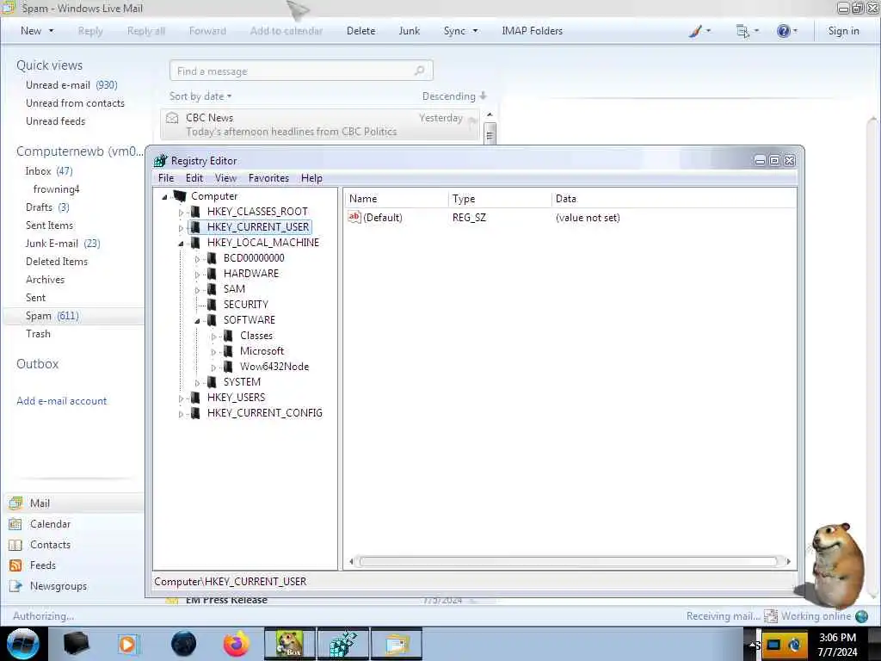Select the BCD00000000 key
Screen dimensions: 881x661
254,258
